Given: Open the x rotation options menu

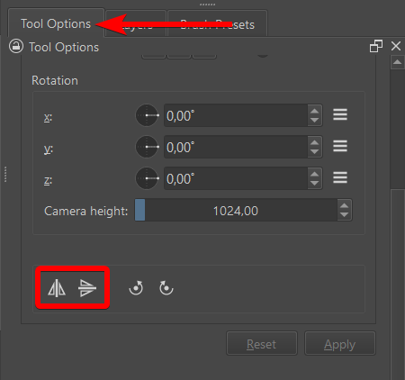Looking at the screenshot, I should pyautogui.click(x=340, y=114).
